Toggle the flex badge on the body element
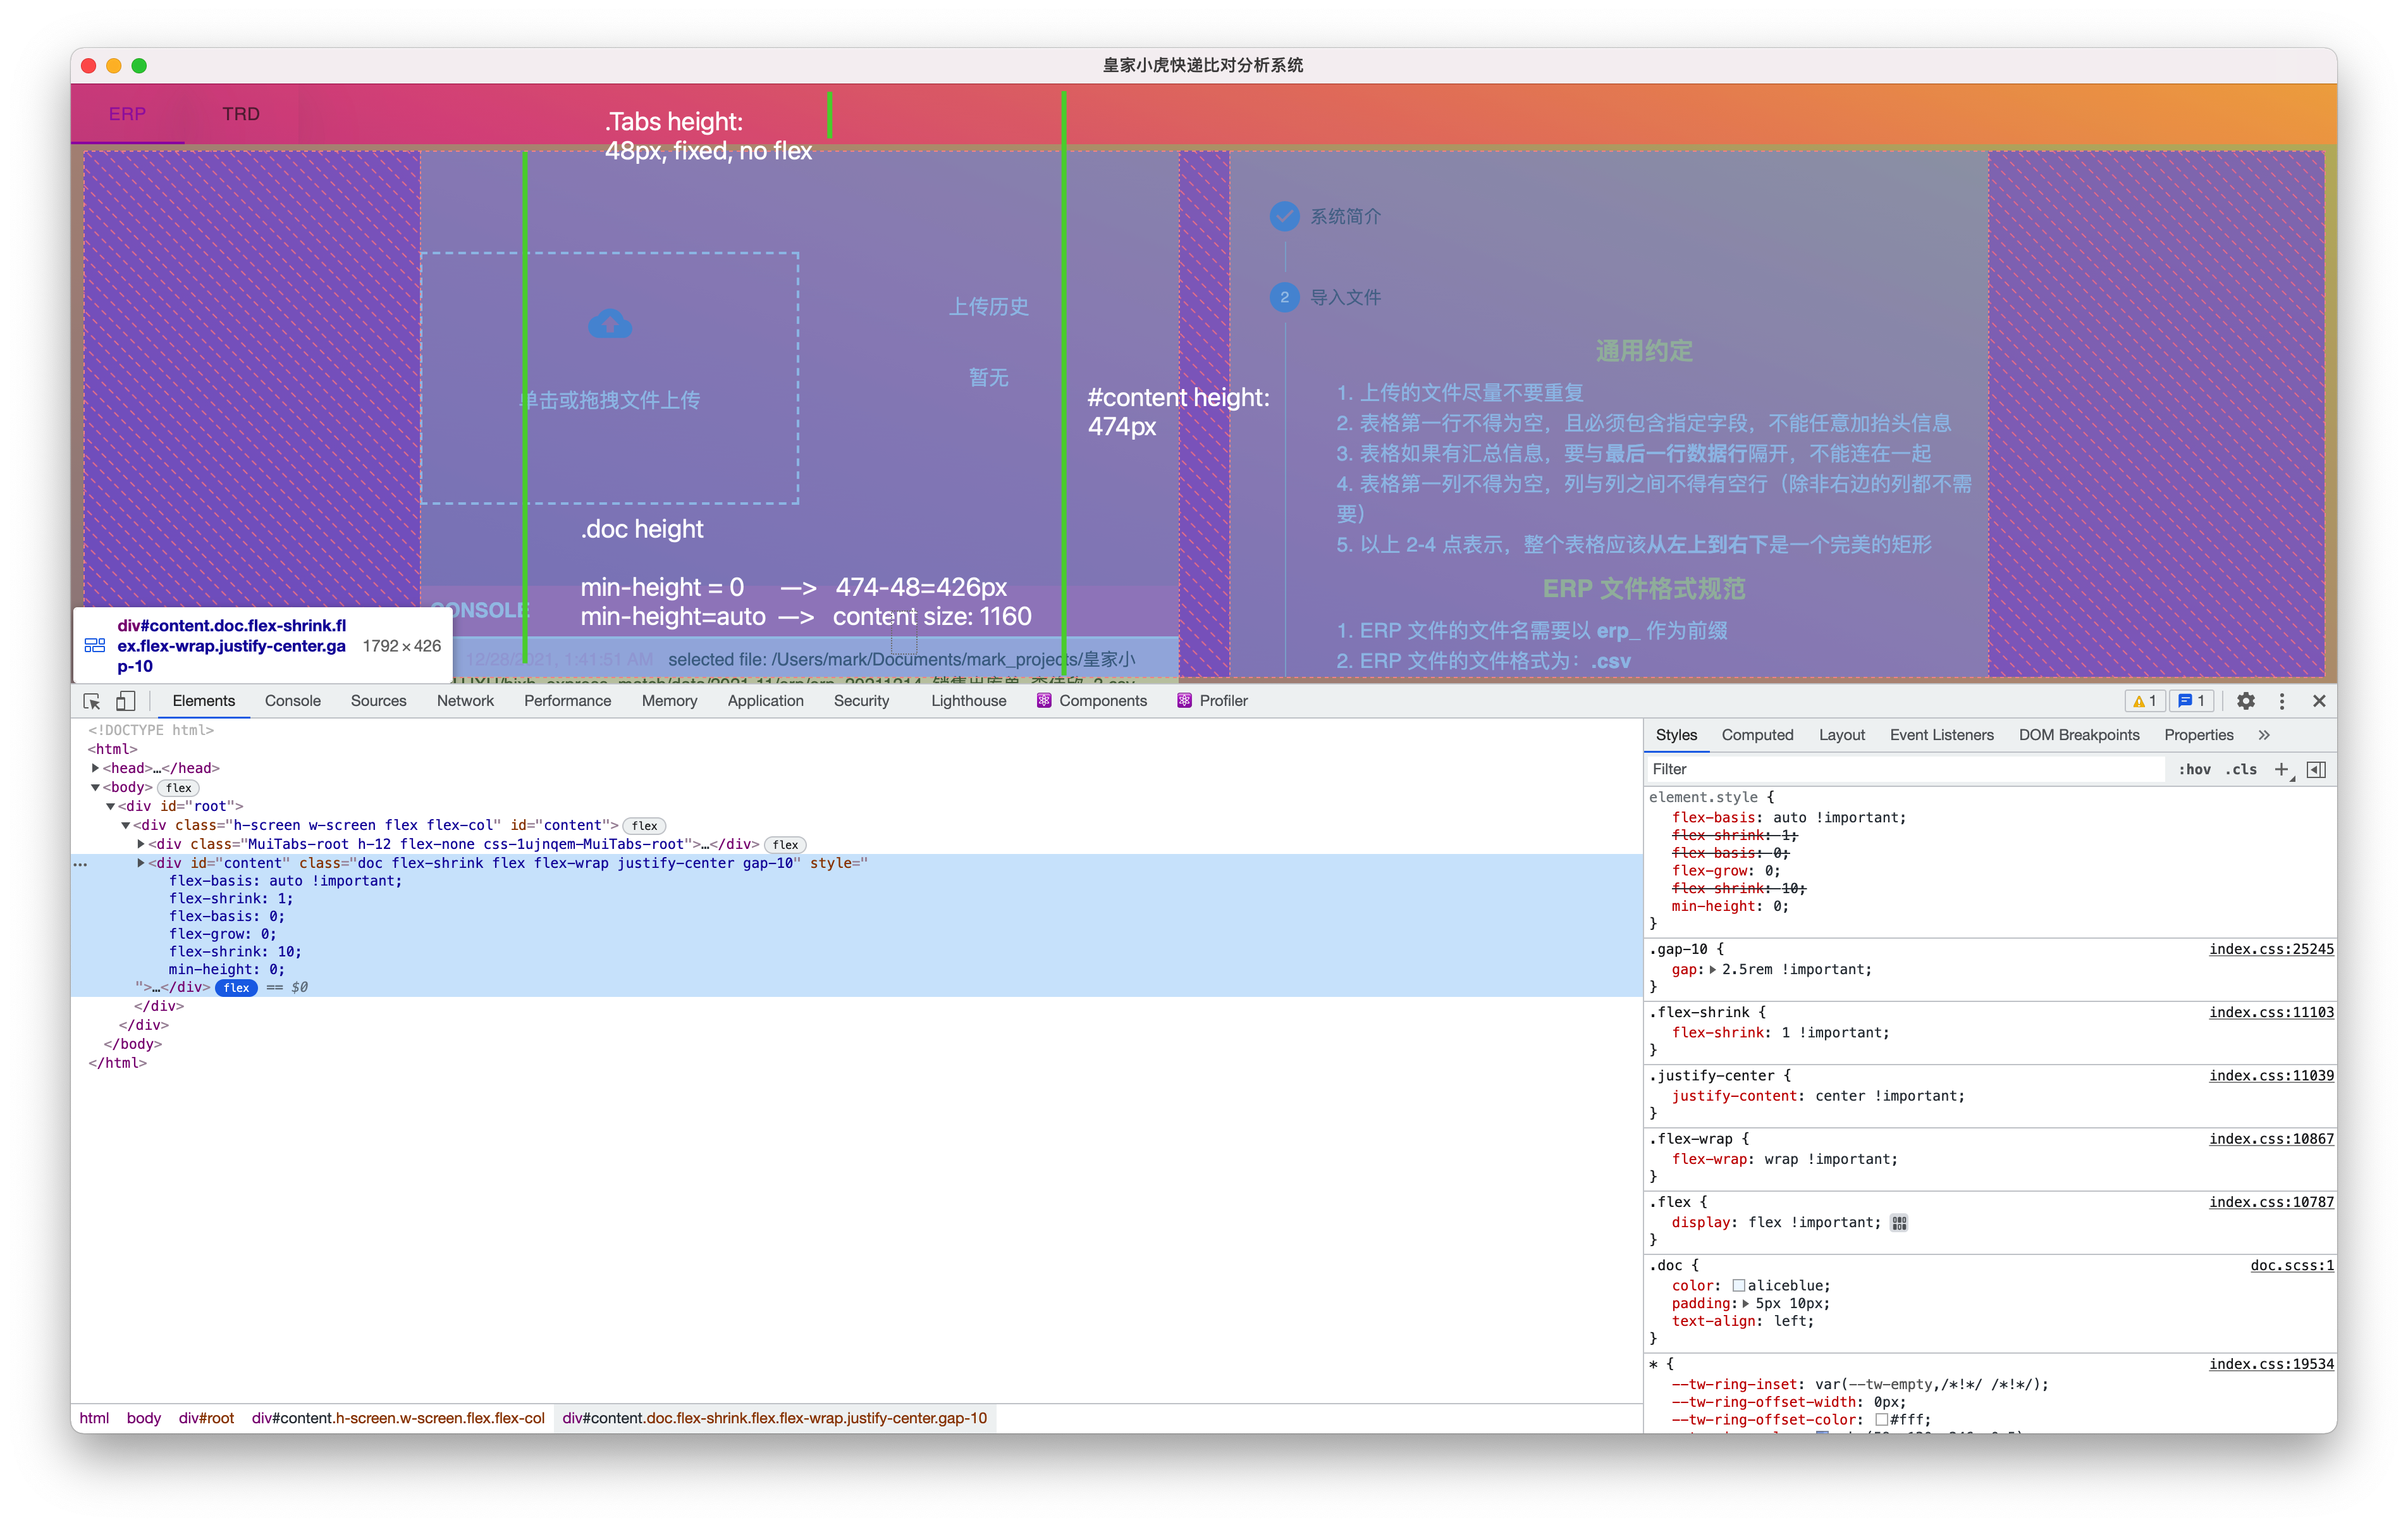 (x=179, y=789)
